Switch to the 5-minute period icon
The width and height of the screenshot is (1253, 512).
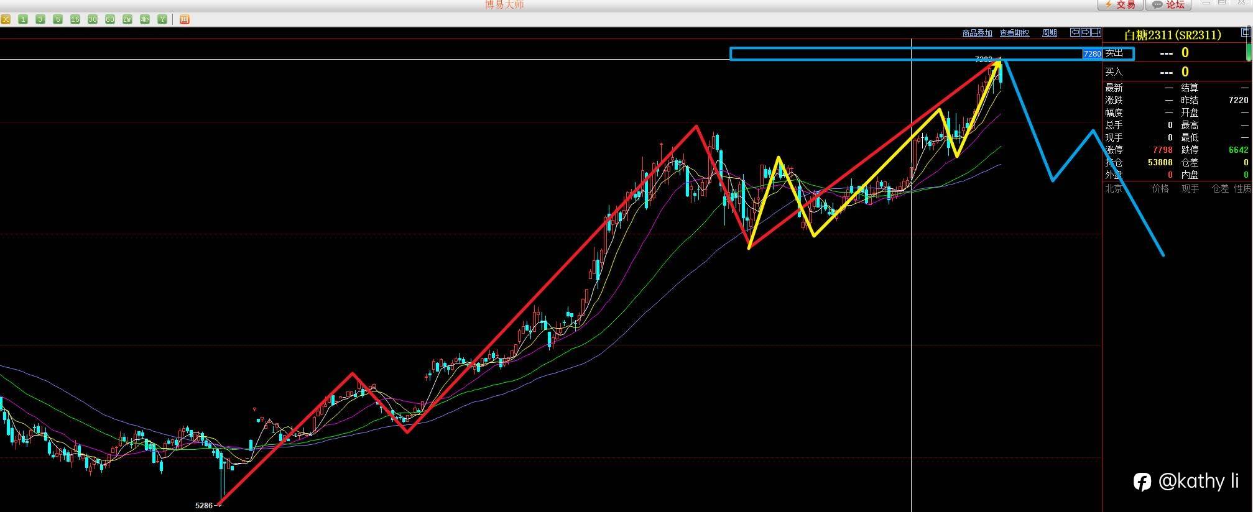click(58, 19)
